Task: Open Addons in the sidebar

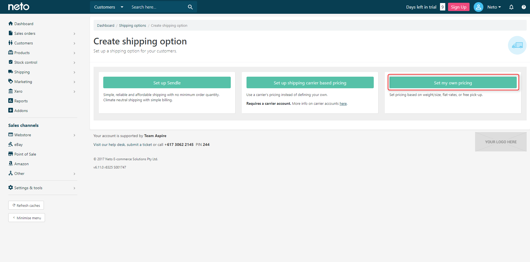Action: coord(21,111)
